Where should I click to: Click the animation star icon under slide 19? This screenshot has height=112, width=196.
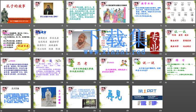1,111
